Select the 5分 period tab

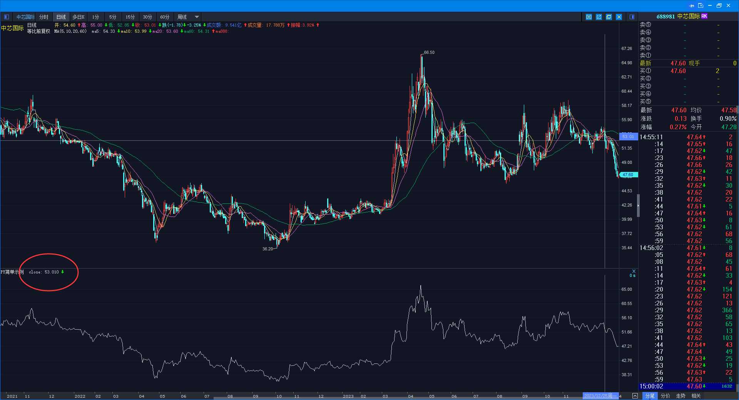(x=112, y=17)
